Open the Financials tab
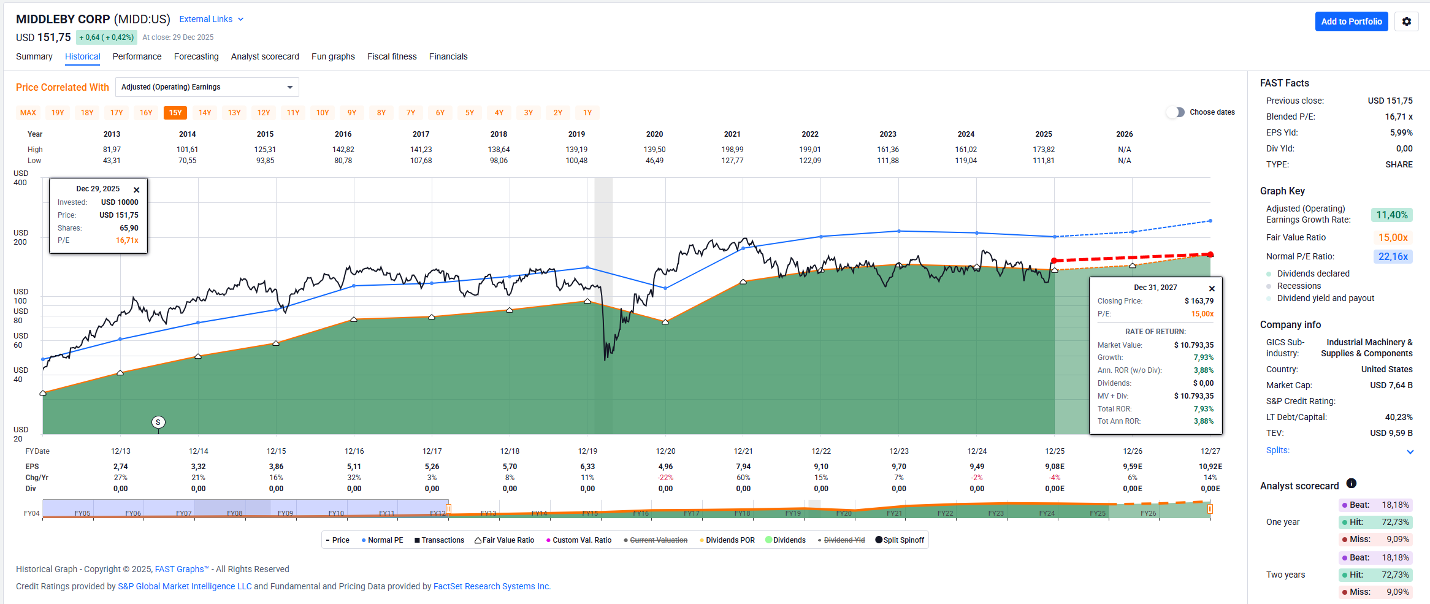The height and width of the screenshot is (604, 1430). 448,56
